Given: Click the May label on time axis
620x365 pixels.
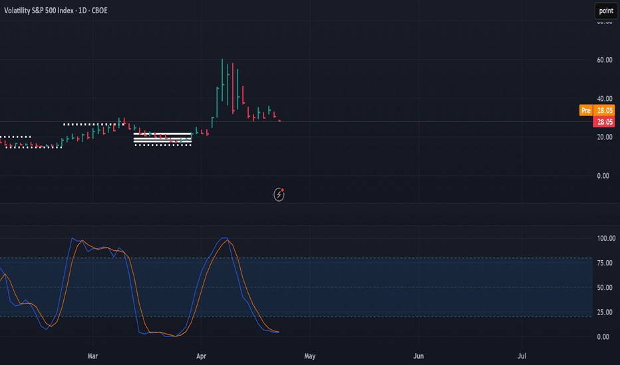Looking at the screenshot, I should point(309,356).
